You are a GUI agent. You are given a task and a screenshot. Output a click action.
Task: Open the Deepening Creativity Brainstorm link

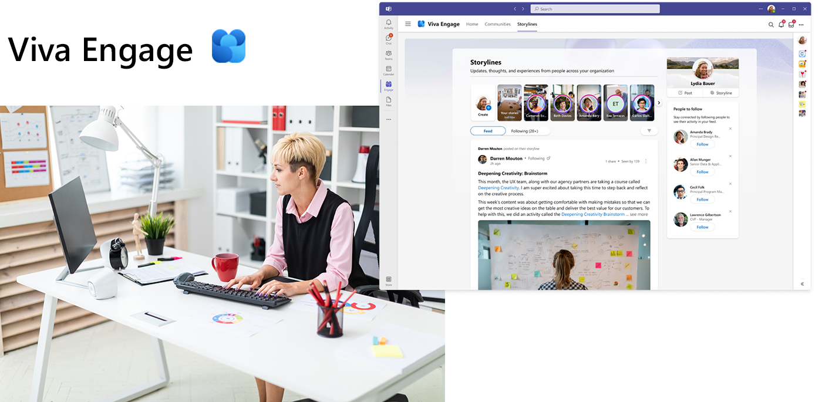pyautogui.click(x=593, y=214)
